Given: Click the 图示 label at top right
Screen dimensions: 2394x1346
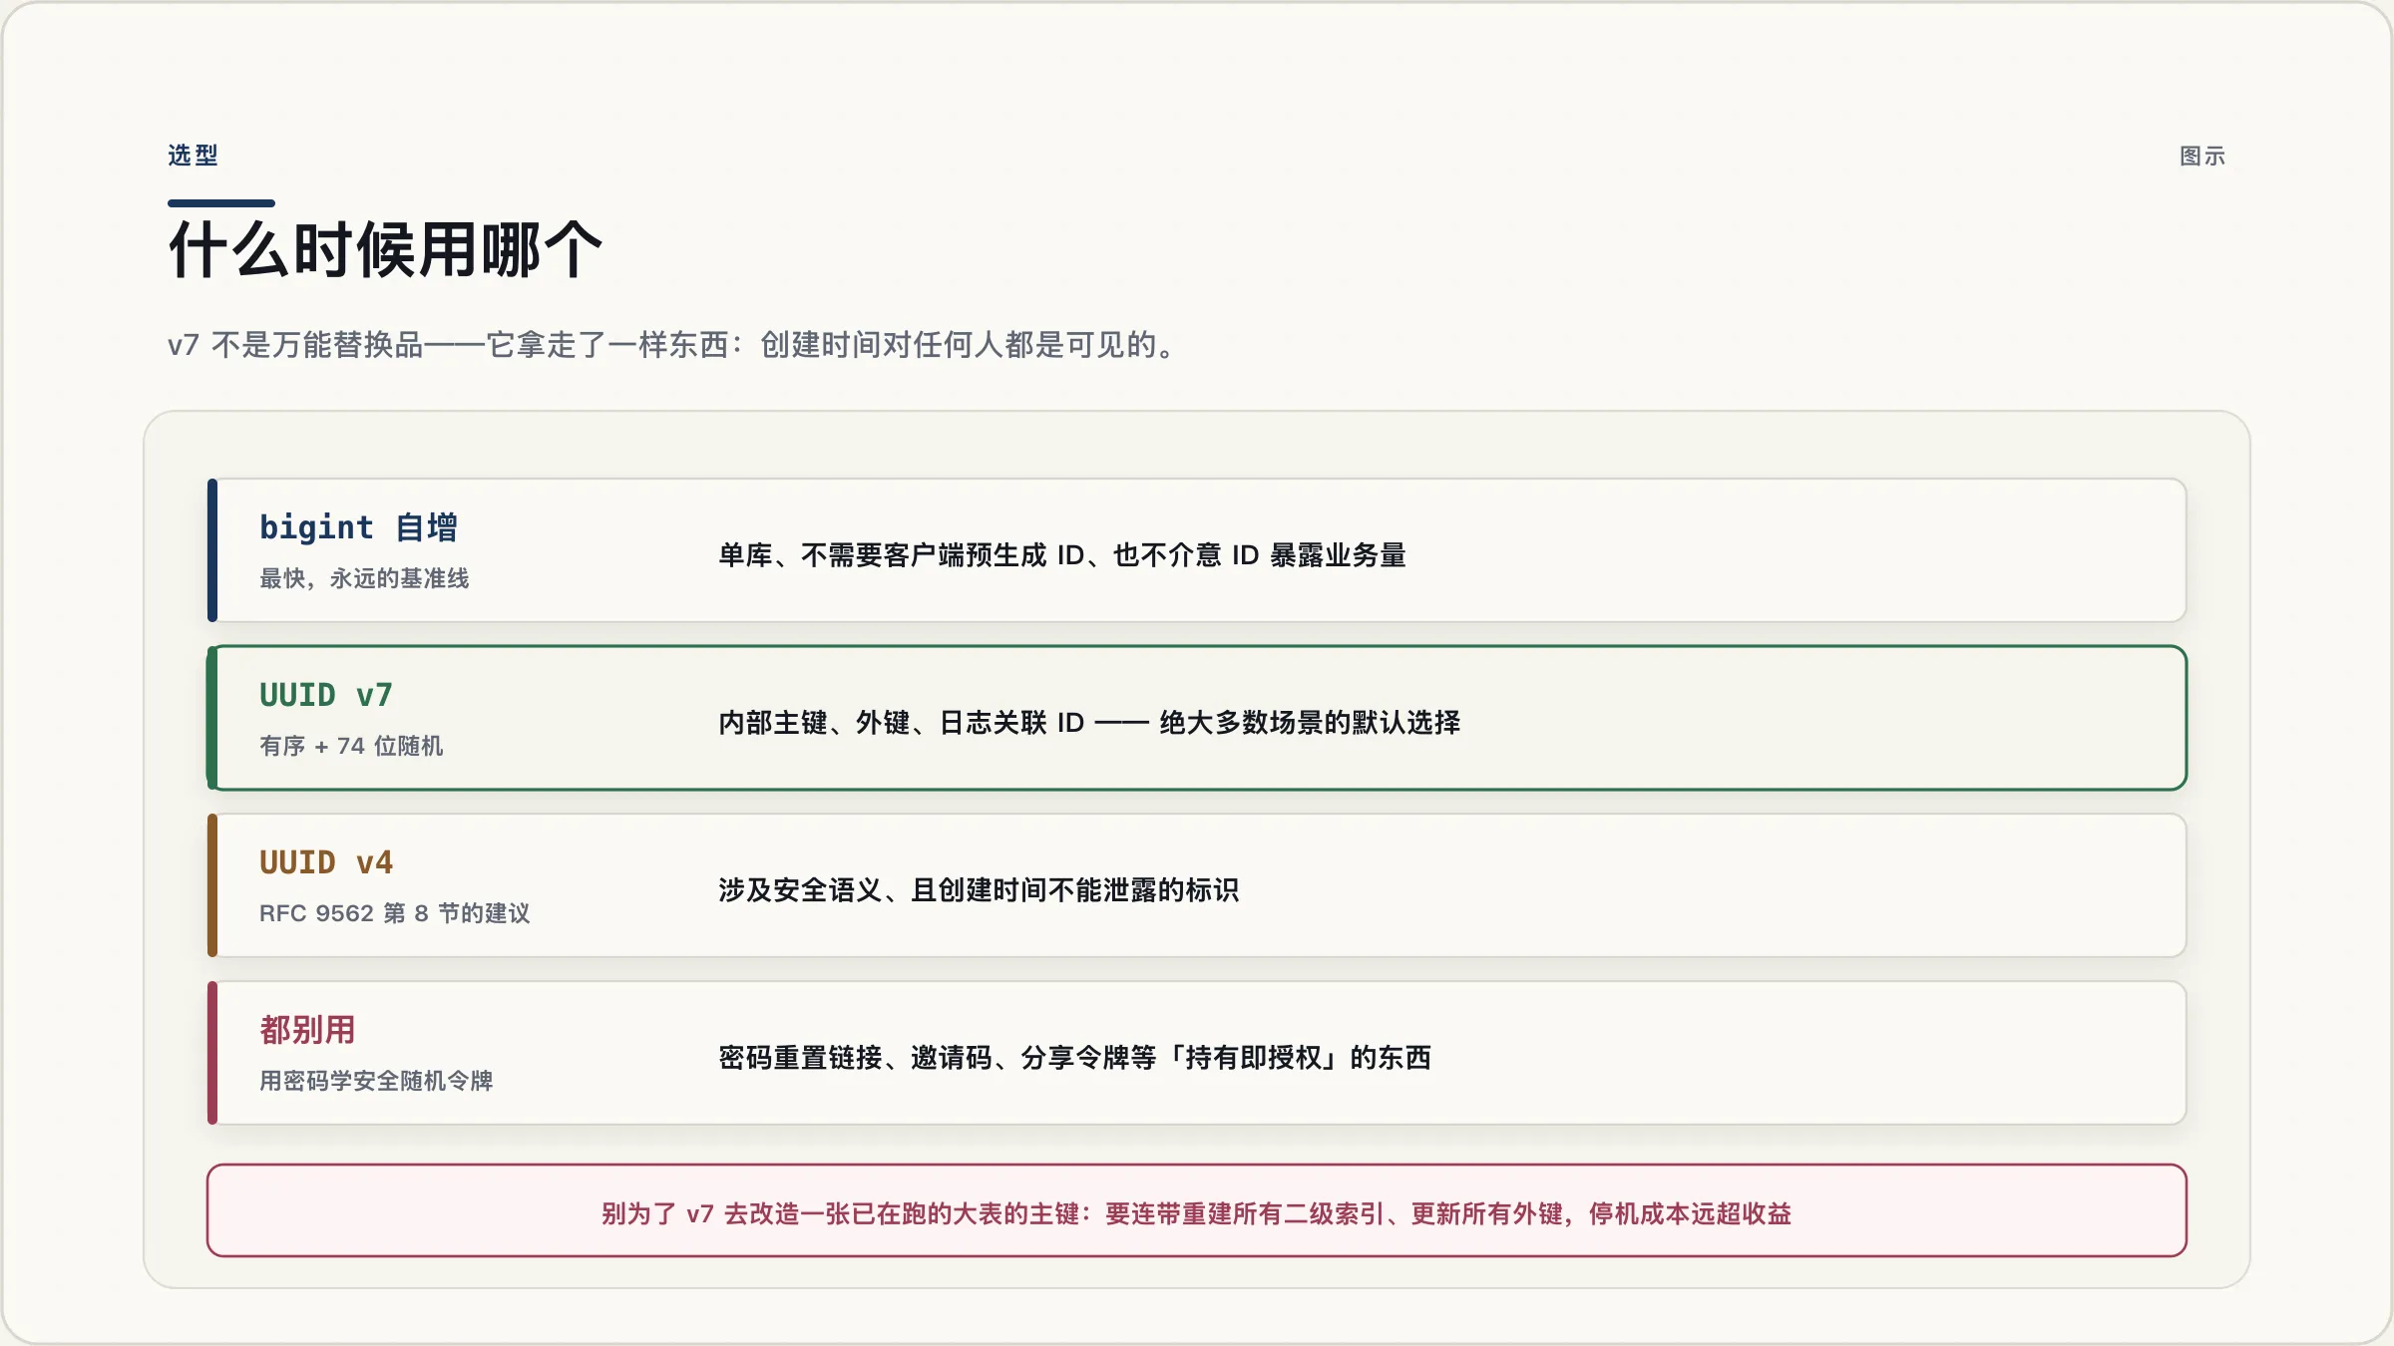Looking at the screenshot, I should [2202, 157].
